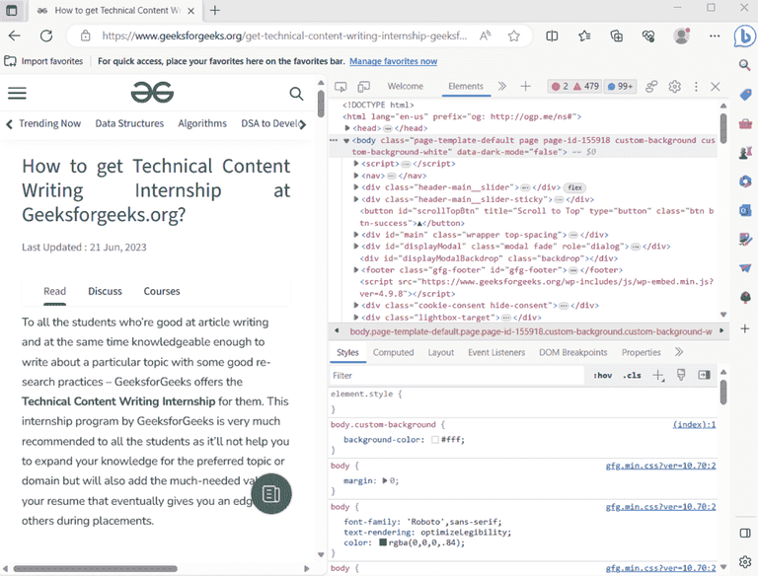Expand the div with id main

pos(355,235)
